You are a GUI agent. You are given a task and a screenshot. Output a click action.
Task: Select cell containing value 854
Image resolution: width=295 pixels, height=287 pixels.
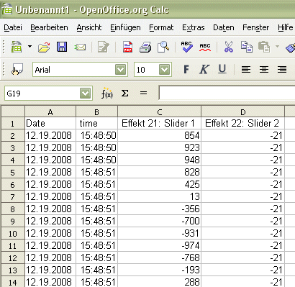[x=159, y=135]
